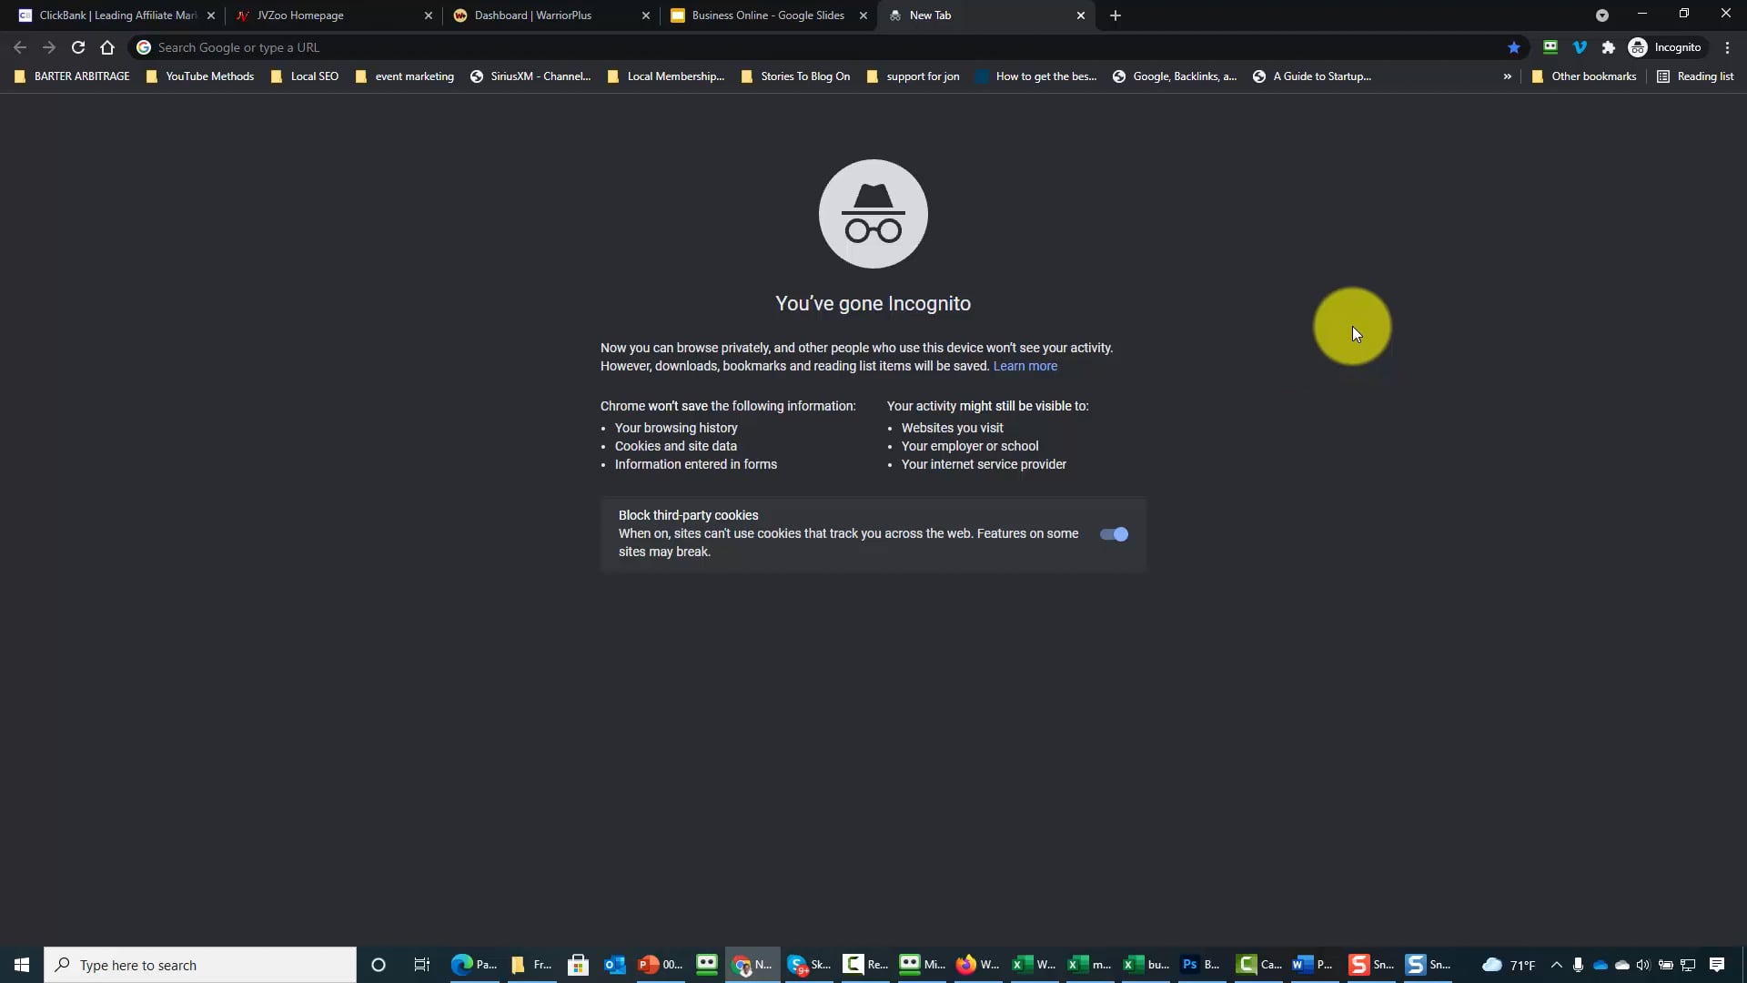The image size is (1747, 983).
Task: Go to home page via home icon
Action: point(107,47)
